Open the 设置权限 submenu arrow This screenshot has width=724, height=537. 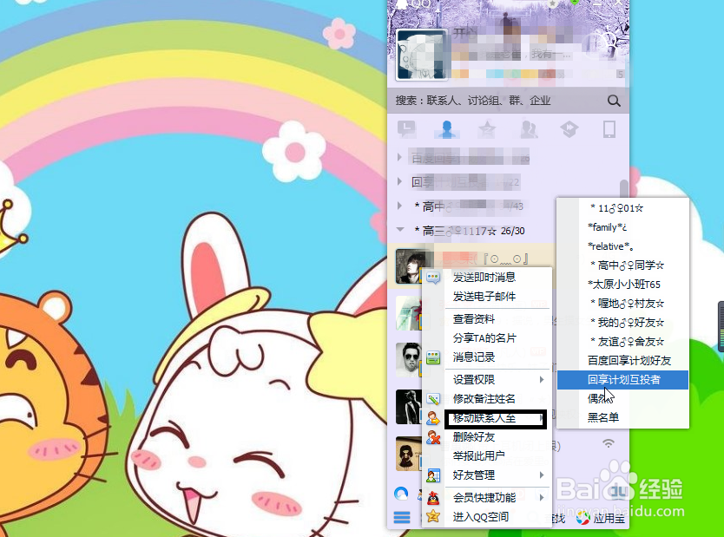(542, 380)
